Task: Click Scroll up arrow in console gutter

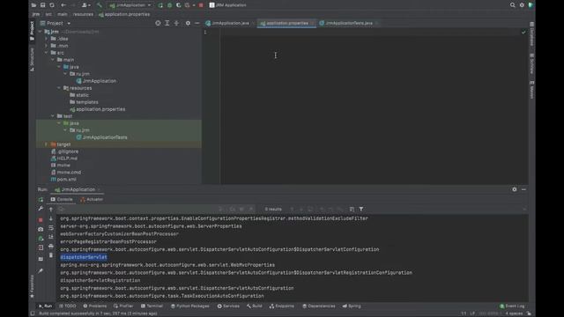Action: [51, 210]
